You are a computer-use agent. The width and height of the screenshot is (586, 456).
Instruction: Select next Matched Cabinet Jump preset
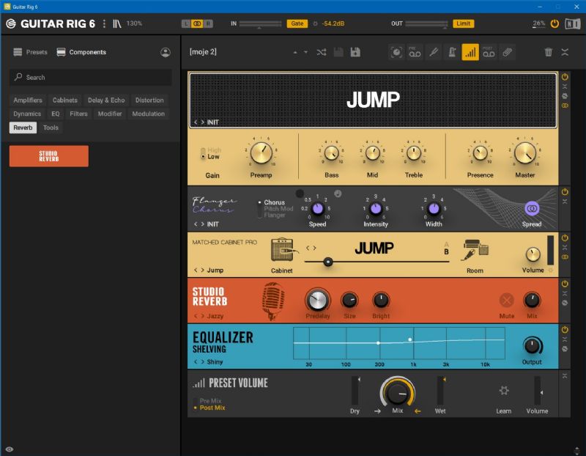pyautogui.click(x=203, y=270)
